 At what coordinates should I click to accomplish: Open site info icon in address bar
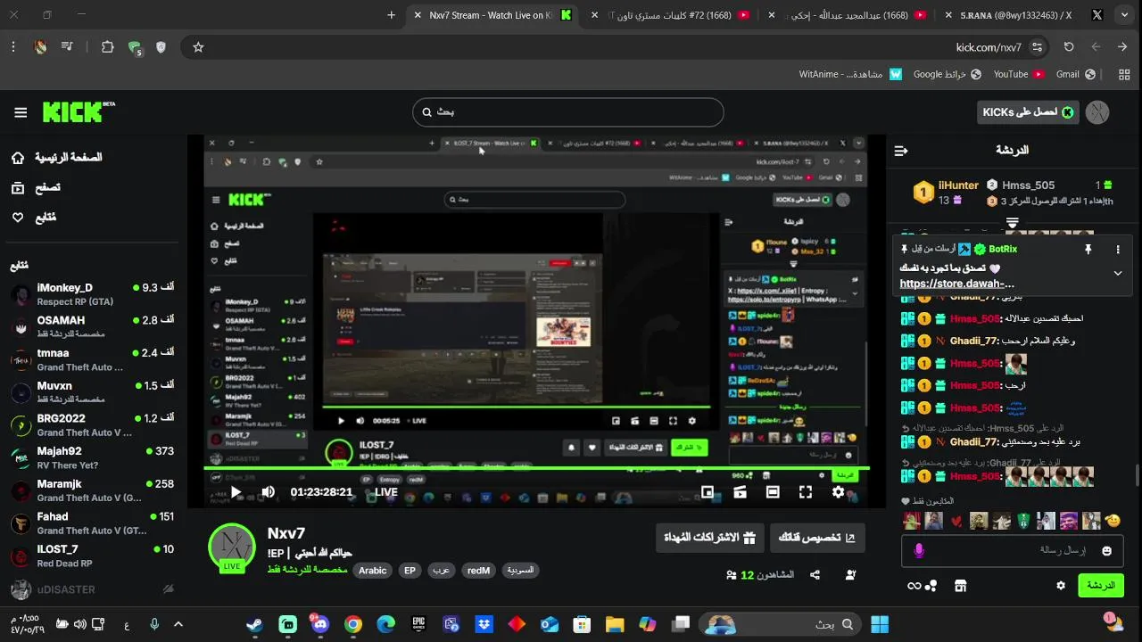(1037, 47)
